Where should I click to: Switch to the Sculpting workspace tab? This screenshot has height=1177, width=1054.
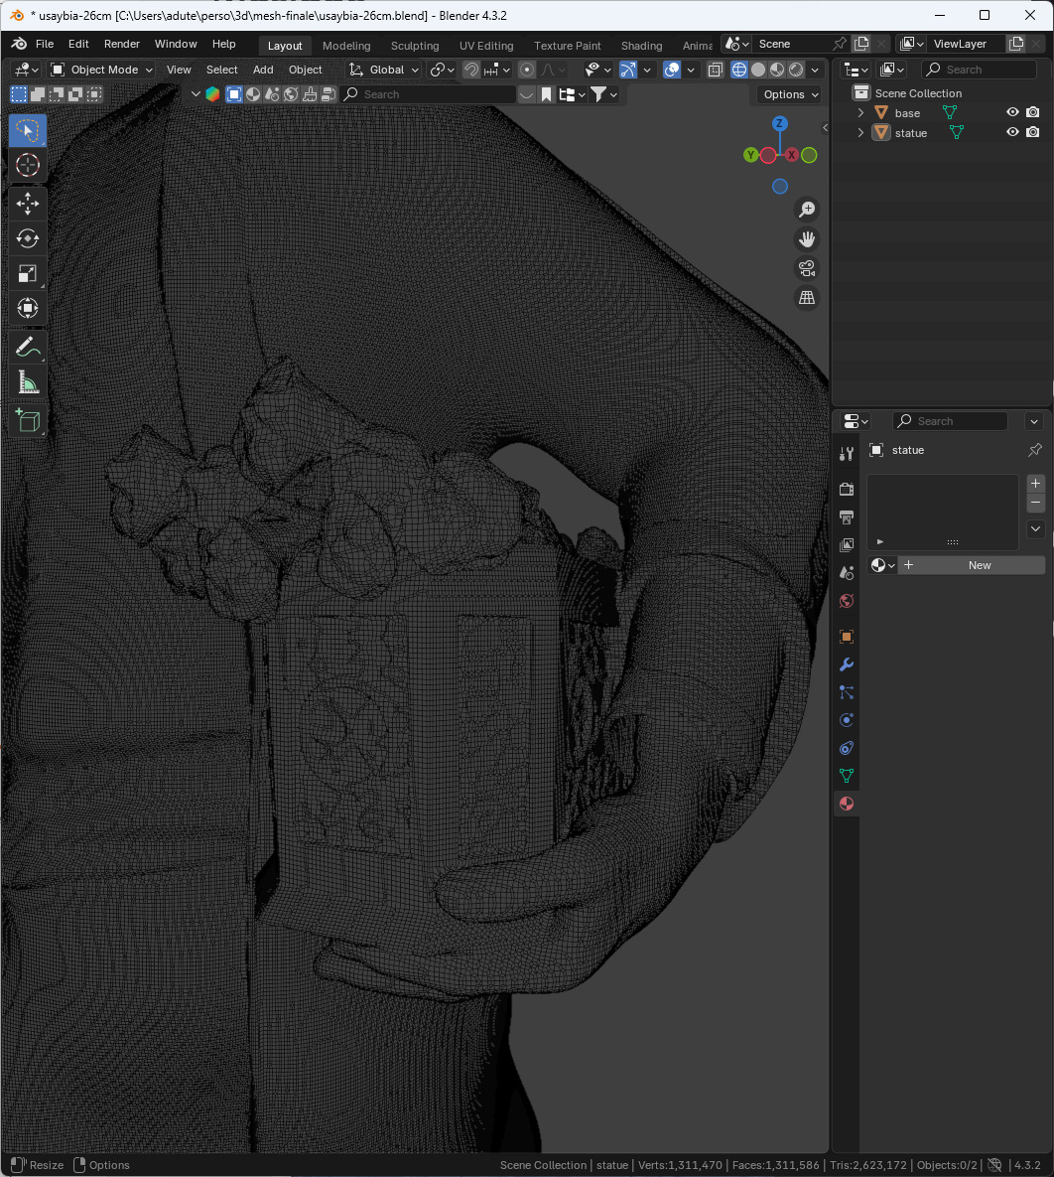point(415,46)
